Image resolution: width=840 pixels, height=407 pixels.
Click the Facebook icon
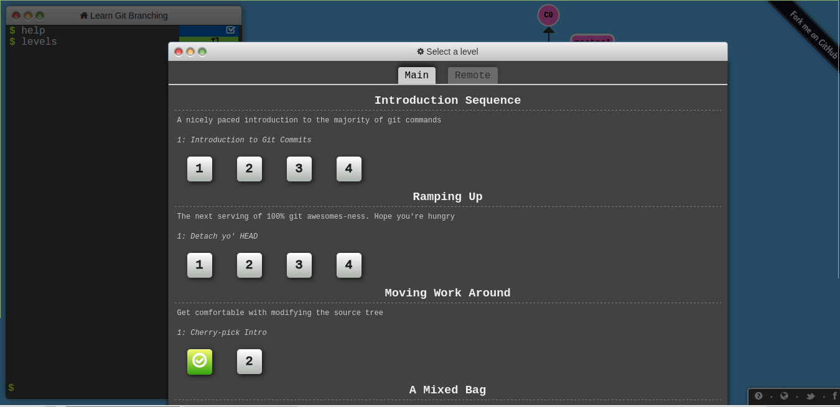834,396
